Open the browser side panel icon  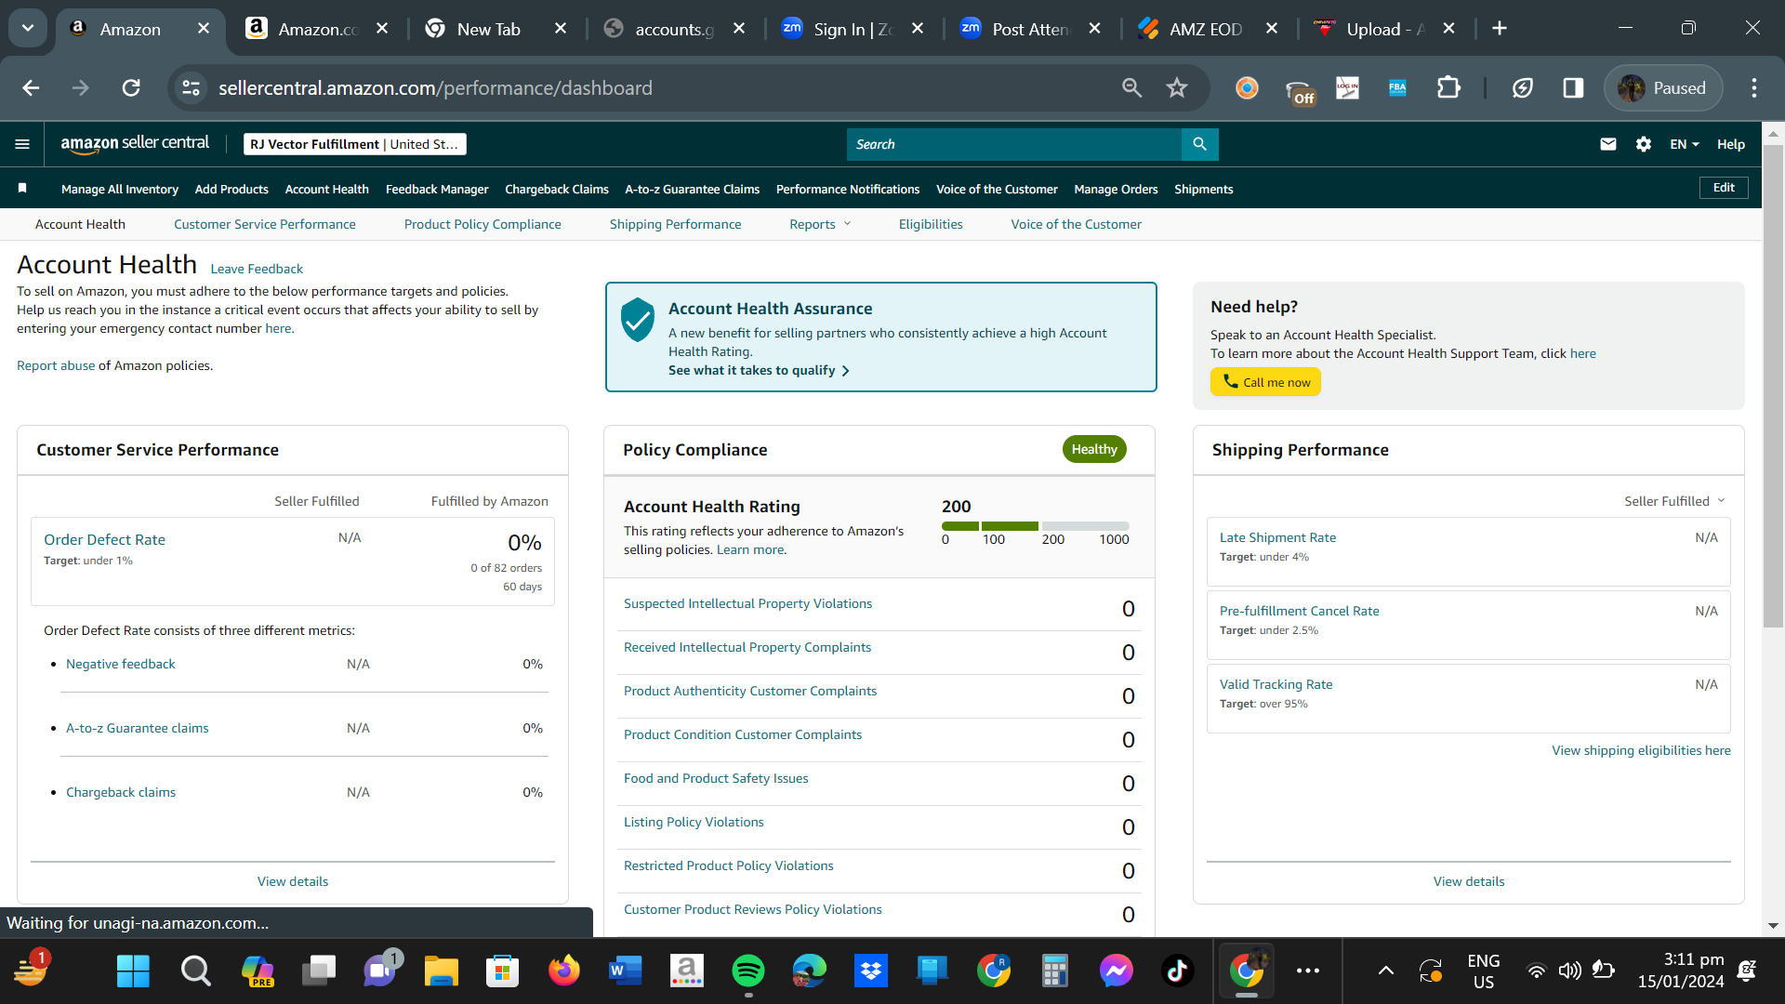pyautogui.click(x=1573, y=87)
